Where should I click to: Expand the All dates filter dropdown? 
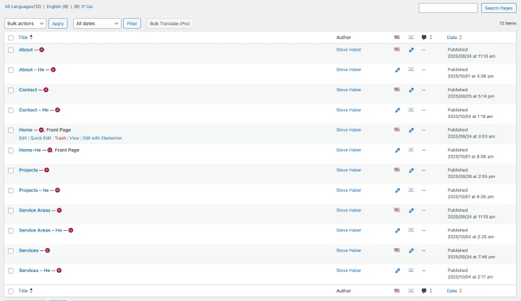point(97,23)
